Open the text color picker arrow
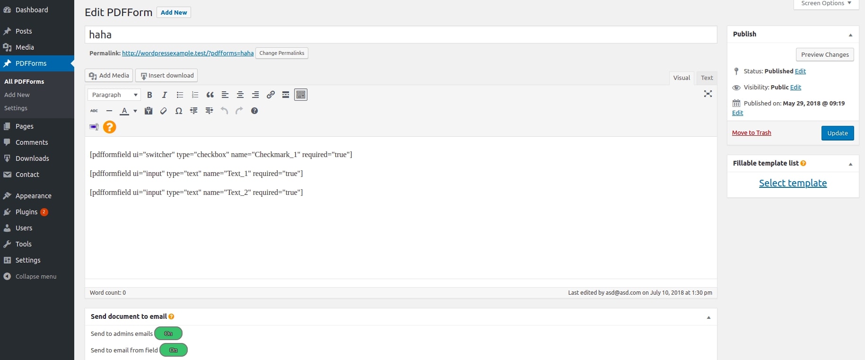 point(135,111)
